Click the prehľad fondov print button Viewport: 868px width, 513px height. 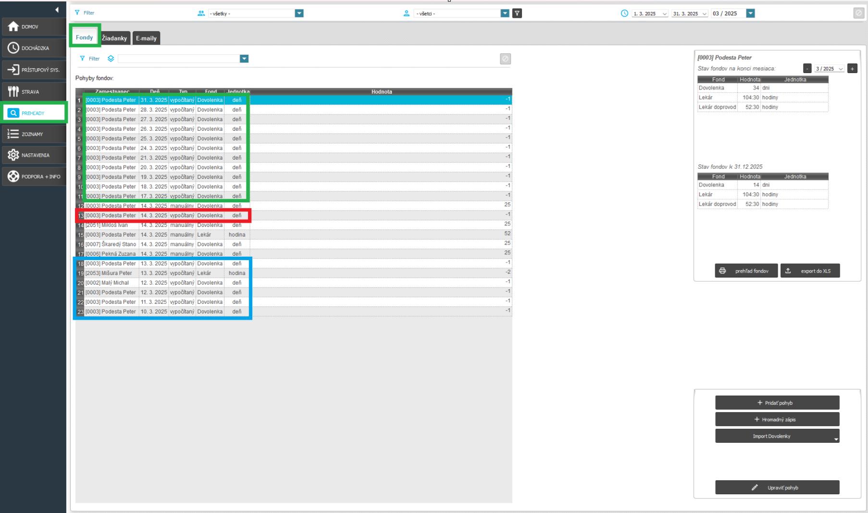[746, 271]
